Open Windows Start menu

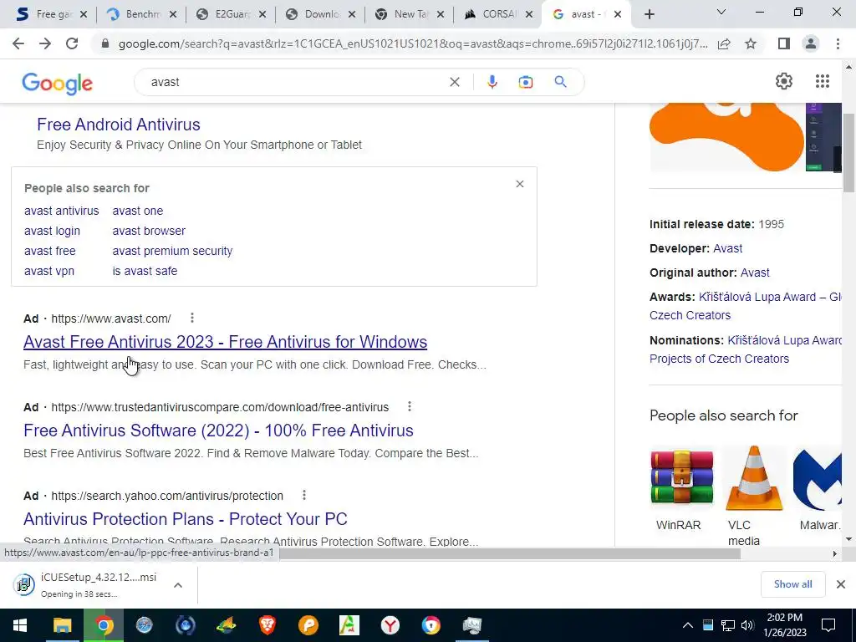[x=20, y=625]
